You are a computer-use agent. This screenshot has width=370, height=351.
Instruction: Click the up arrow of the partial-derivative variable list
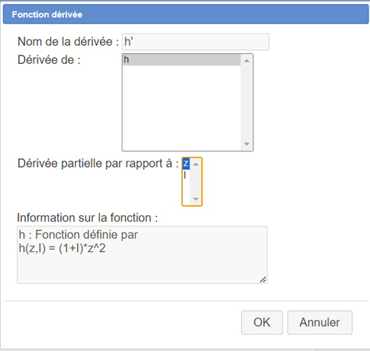pyautogui.click(x=196, y=165)
